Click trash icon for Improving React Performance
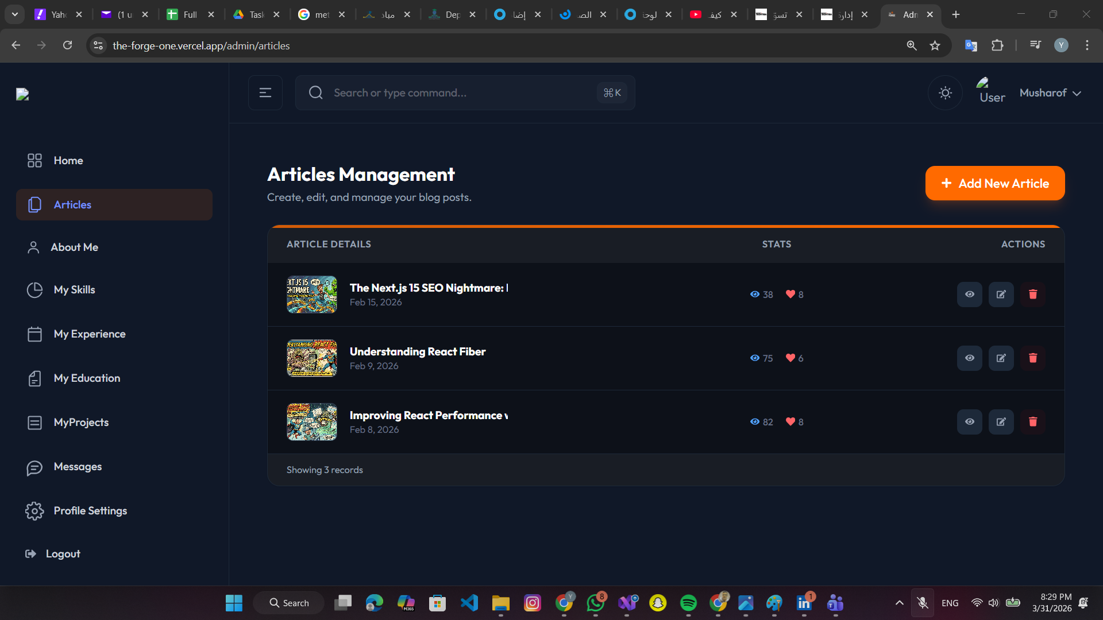Viewport: 1103px width, 620px height. coord(1032,422)
